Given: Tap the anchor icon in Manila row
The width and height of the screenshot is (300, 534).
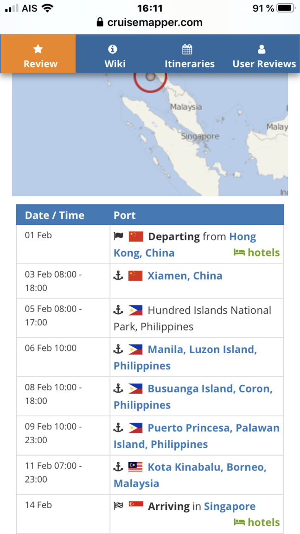Looking at the screenshot, I should coord(118,349).
